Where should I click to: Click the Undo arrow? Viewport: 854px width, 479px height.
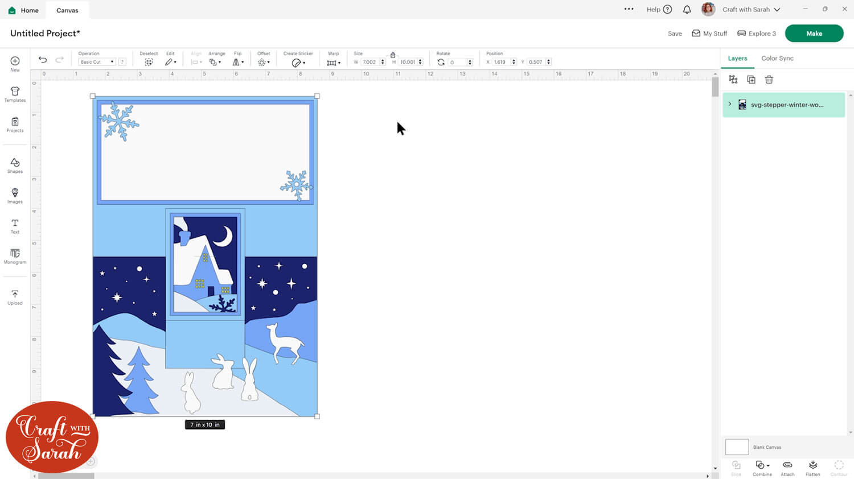43,60
